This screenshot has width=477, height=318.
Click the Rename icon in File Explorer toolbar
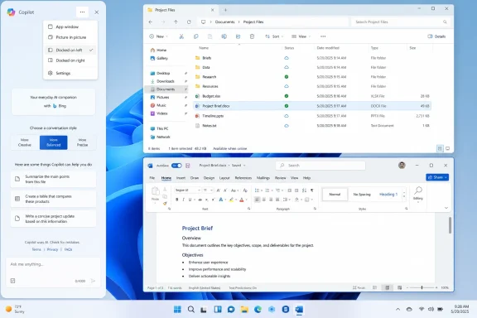pyautogui.click(x=224, y=36)
